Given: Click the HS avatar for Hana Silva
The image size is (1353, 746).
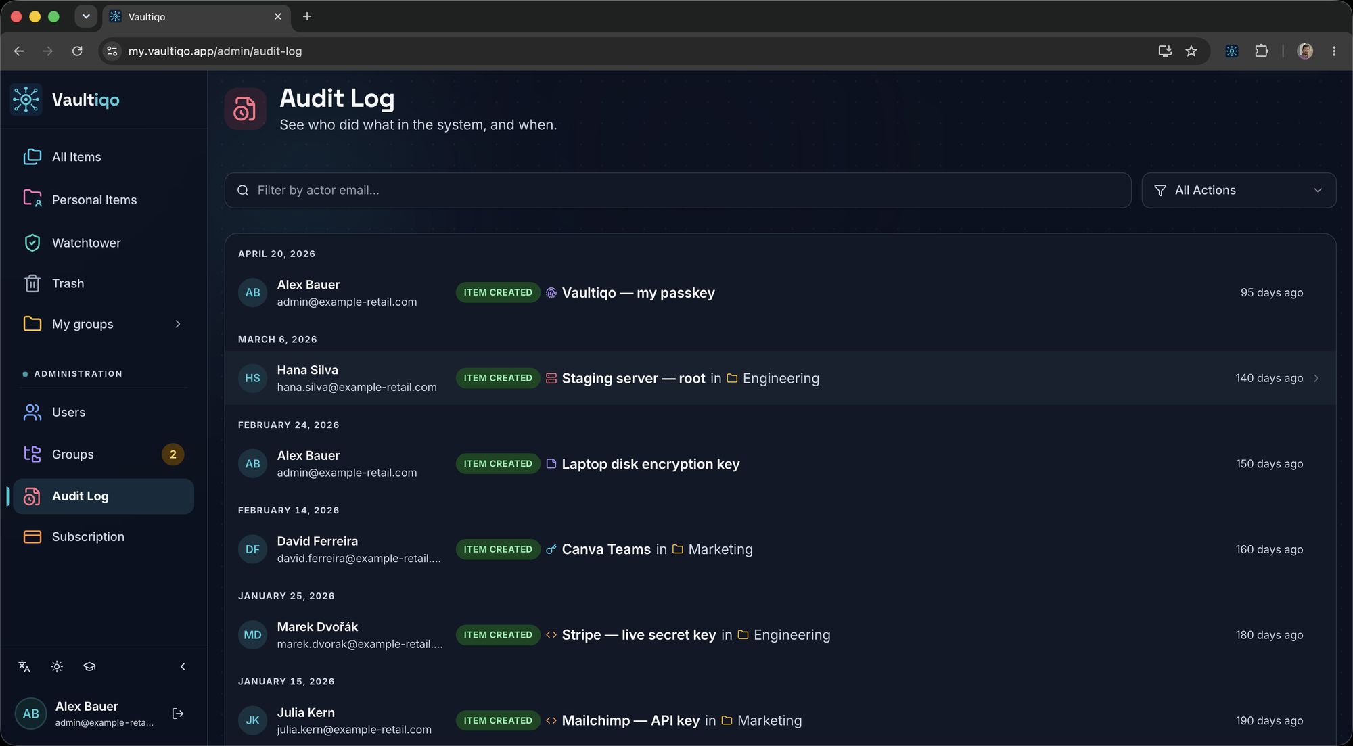Looking at the screenshot, I should [252, 379].
